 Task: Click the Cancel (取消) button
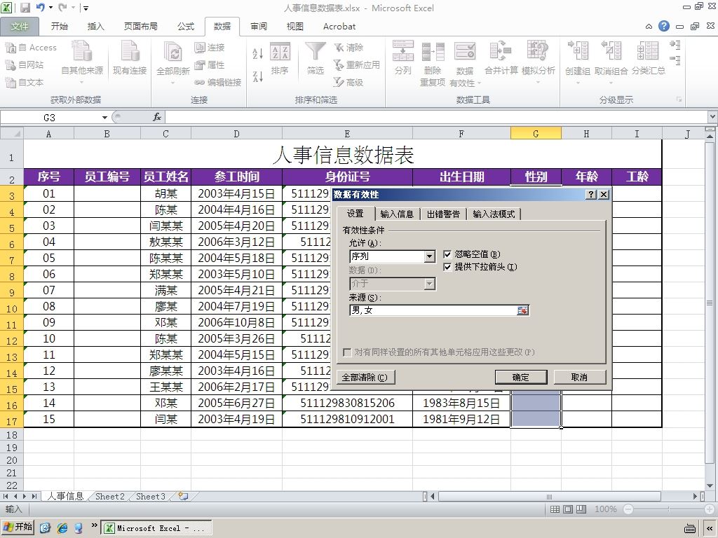[579, 378]
